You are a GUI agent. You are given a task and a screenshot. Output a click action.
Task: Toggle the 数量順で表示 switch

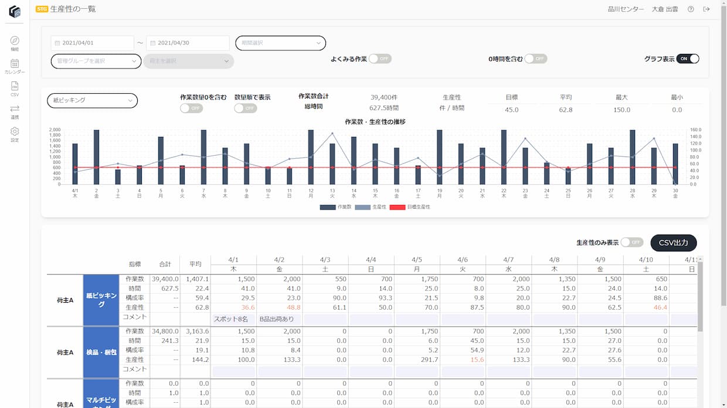point(246,108)
